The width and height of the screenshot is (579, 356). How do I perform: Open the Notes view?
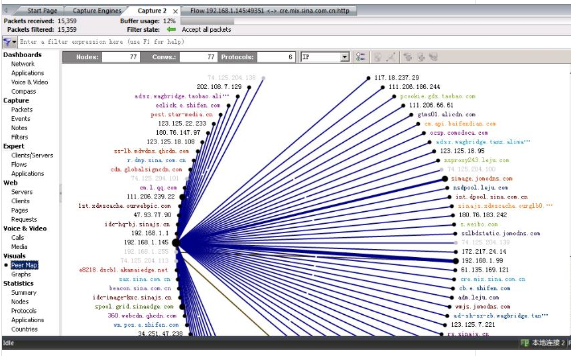(x=19, y=128)
